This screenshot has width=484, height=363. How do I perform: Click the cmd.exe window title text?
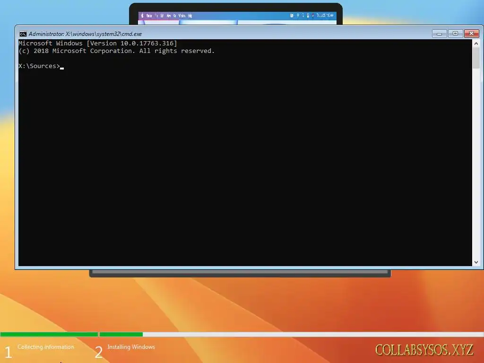[x=85, y=34]
